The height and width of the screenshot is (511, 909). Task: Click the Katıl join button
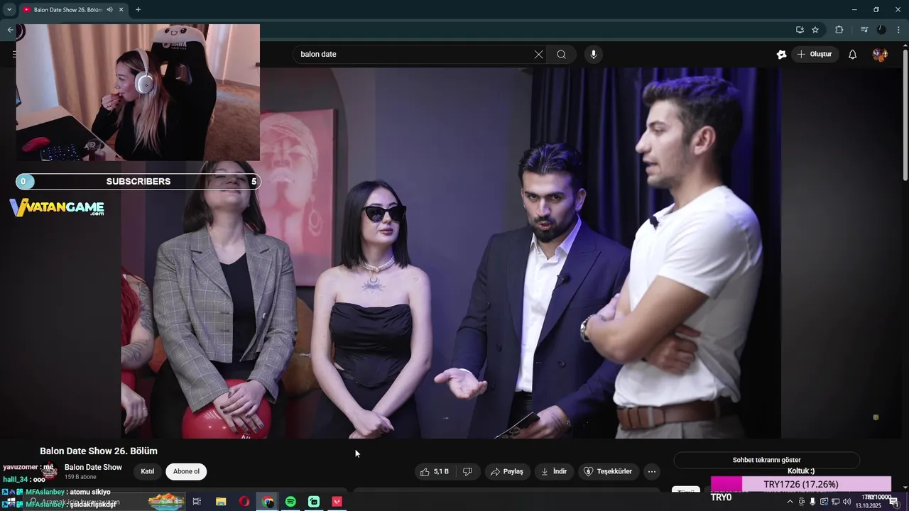point(148,471)
